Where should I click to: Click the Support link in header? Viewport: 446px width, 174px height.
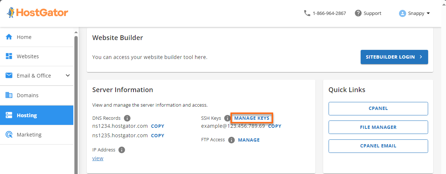point(372,13)
